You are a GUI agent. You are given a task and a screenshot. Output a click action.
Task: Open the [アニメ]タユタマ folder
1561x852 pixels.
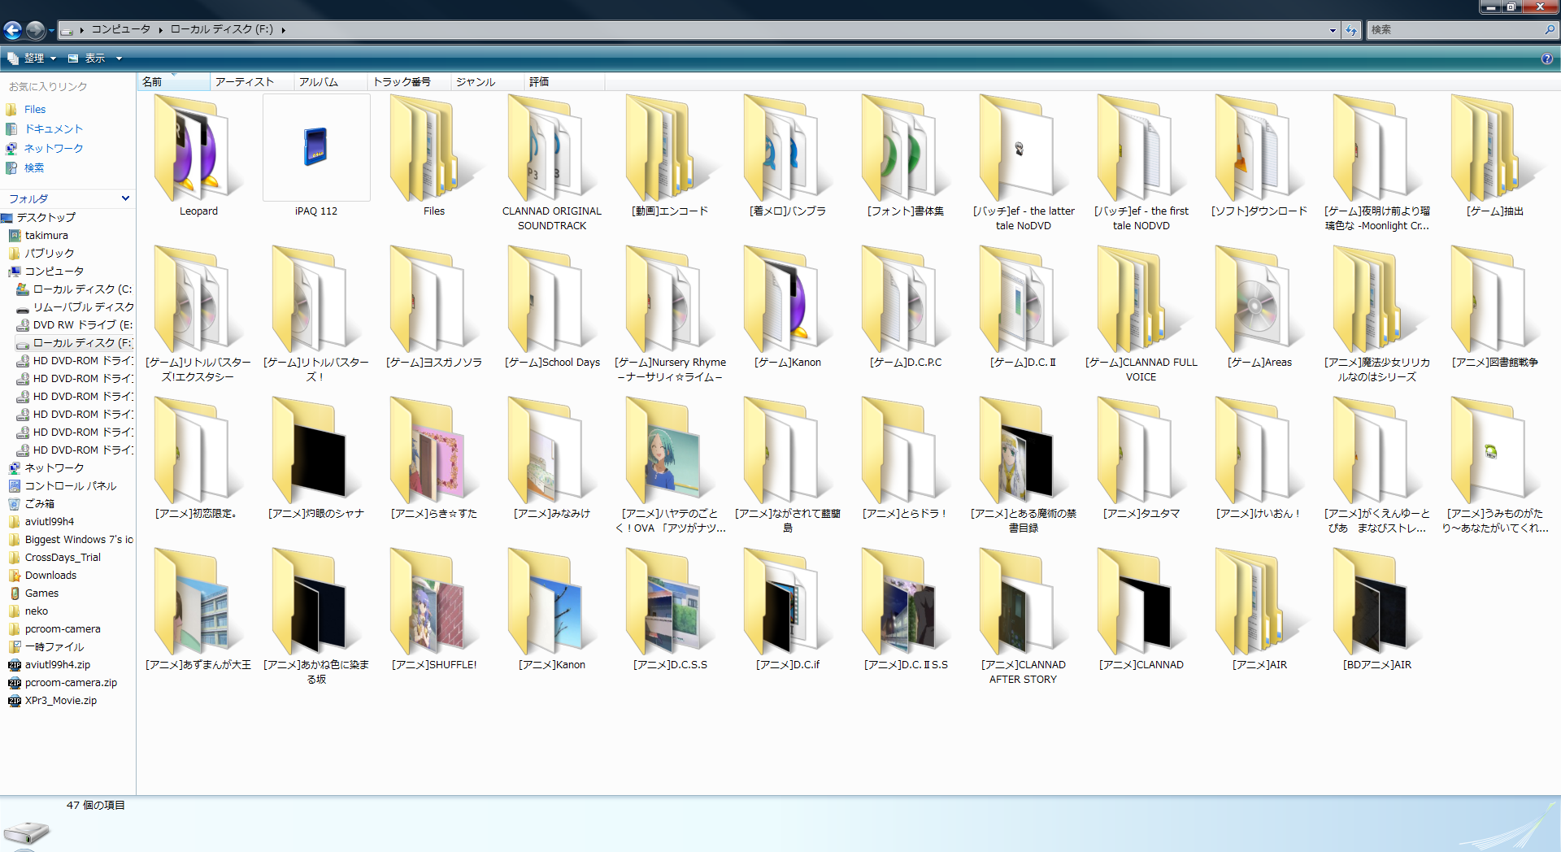1141,451
